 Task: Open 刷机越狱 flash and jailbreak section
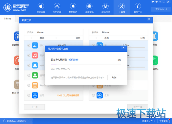click(105, 8)
